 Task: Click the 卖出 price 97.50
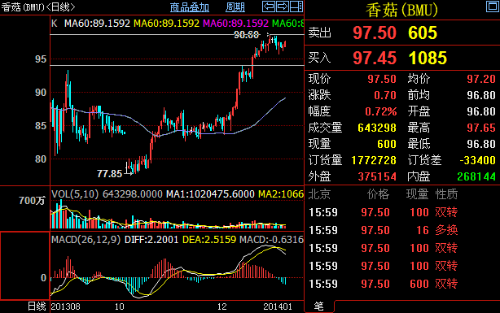pyautogui.click(x=375, y=33)
